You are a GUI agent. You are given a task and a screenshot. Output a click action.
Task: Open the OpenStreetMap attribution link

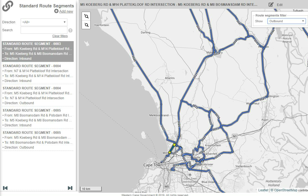[286, 190]
